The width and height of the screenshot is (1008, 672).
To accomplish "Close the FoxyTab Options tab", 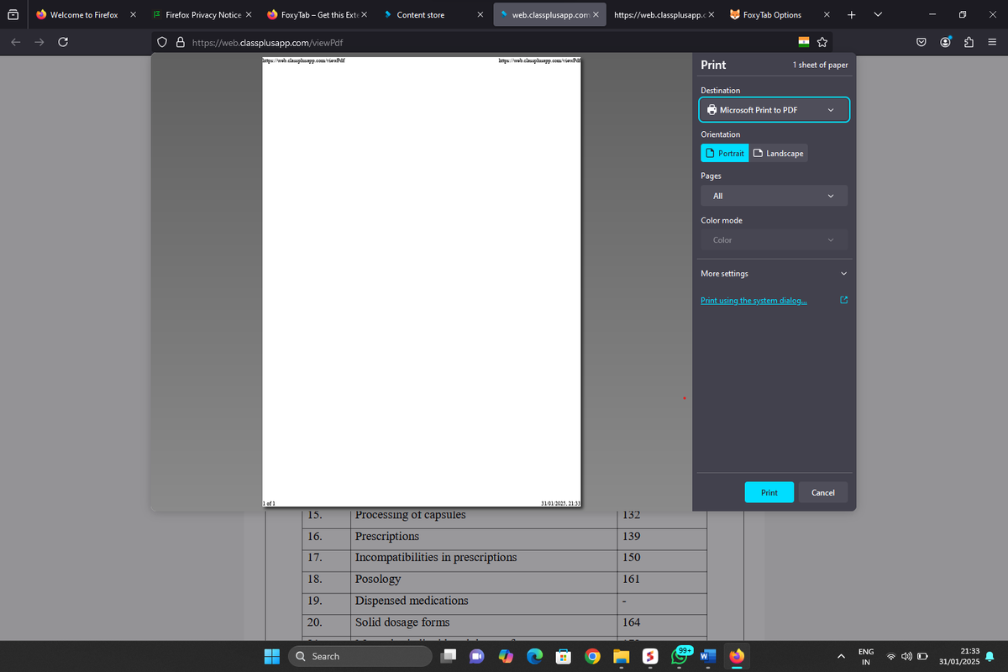I will (x=828, y=14).
